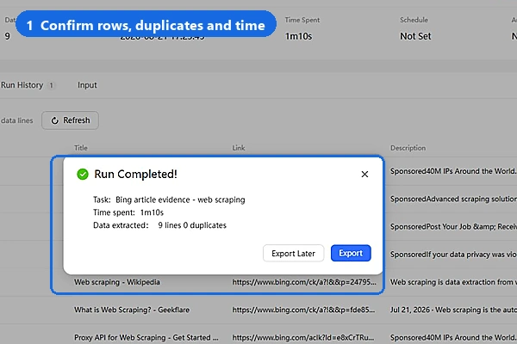Select the Link column header
The image size is (517, 344).
239,148
